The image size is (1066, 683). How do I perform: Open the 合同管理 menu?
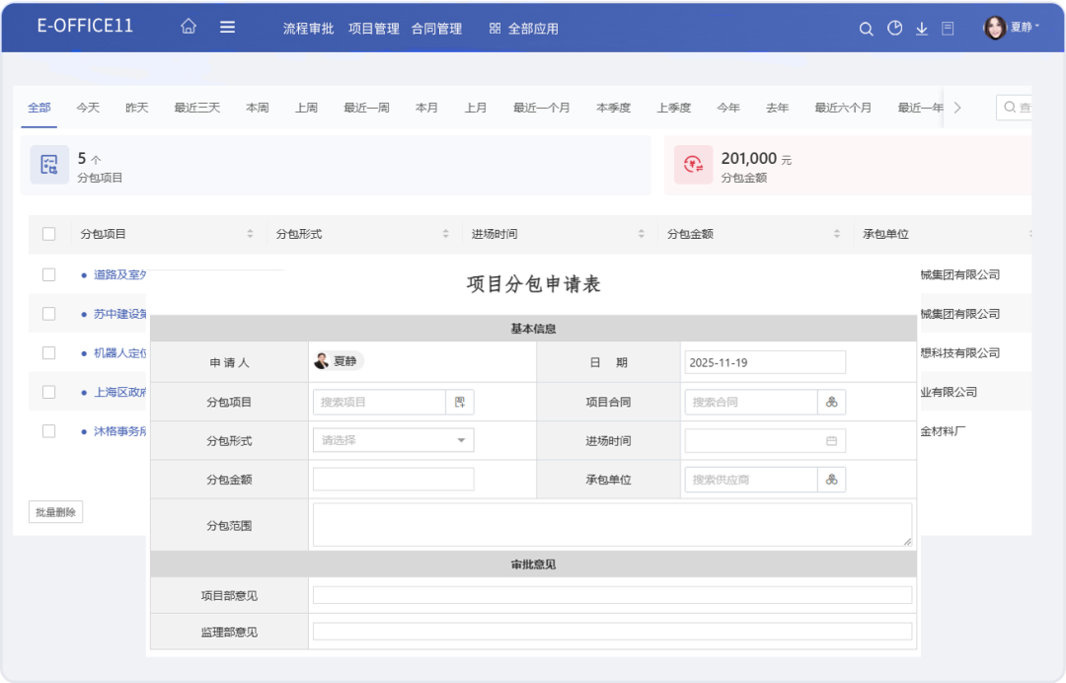pos(436,29)
